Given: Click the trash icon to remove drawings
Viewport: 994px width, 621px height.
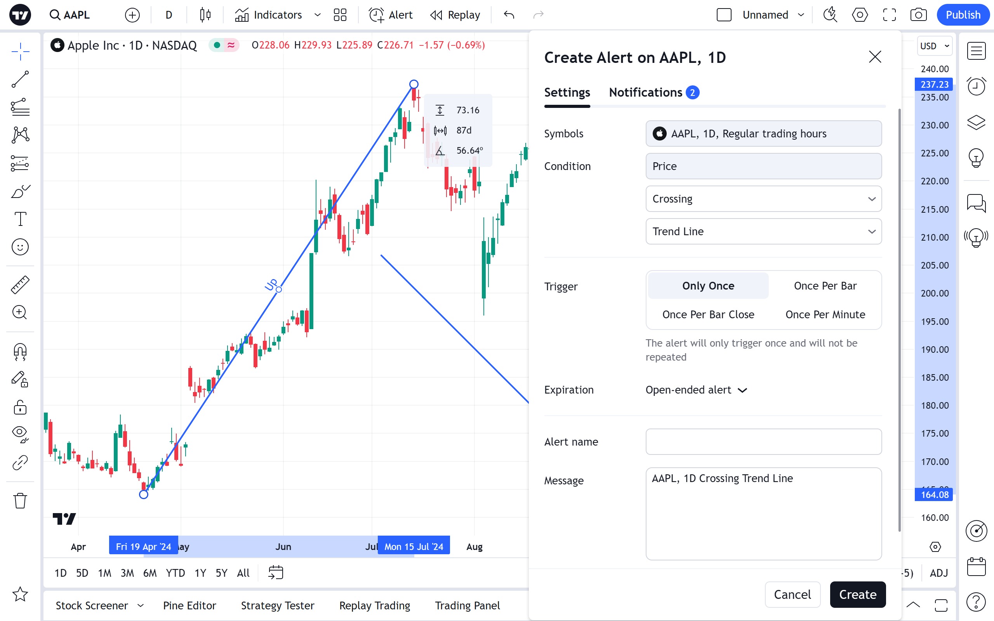Looking at the screenshot, I should pos(20,501).
